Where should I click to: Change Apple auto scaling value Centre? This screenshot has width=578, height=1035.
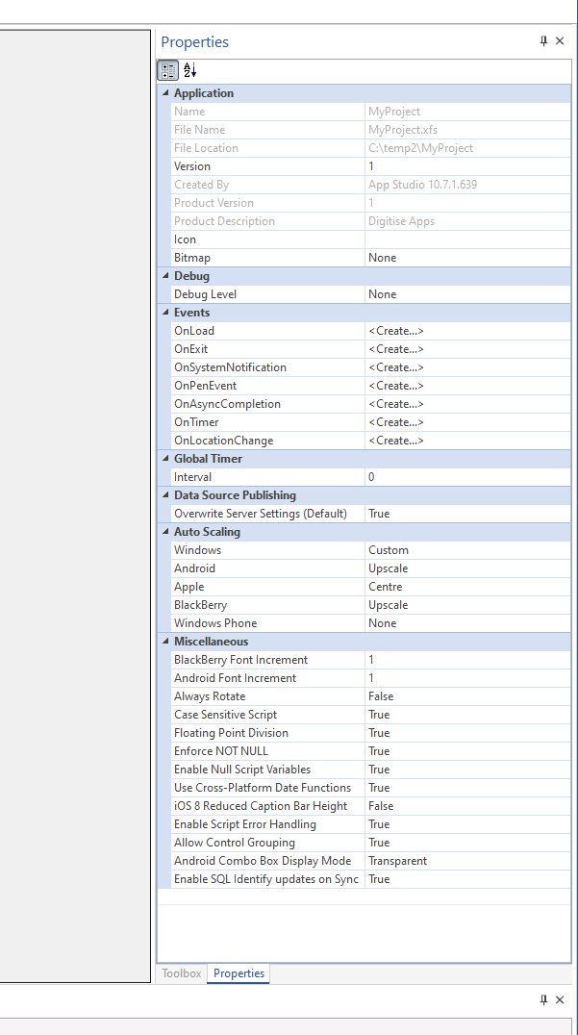(467, 587)
